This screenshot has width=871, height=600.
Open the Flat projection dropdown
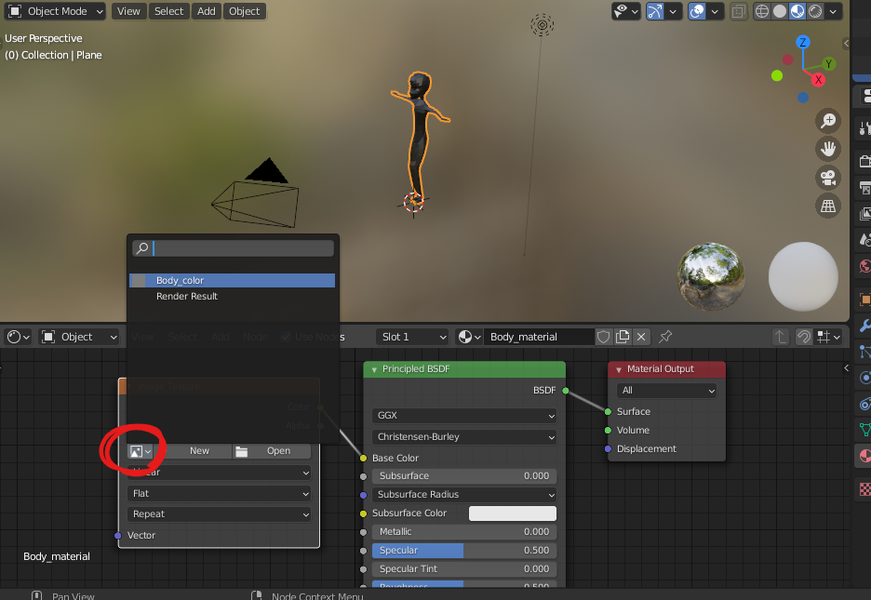click(x=219, y=493)
